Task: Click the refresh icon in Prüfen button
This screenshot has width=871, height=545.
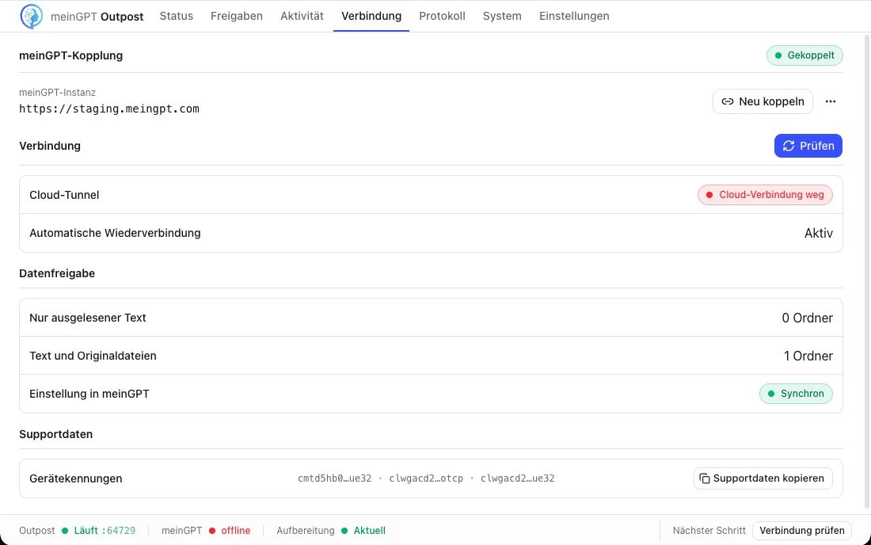Action: [788, 146]
